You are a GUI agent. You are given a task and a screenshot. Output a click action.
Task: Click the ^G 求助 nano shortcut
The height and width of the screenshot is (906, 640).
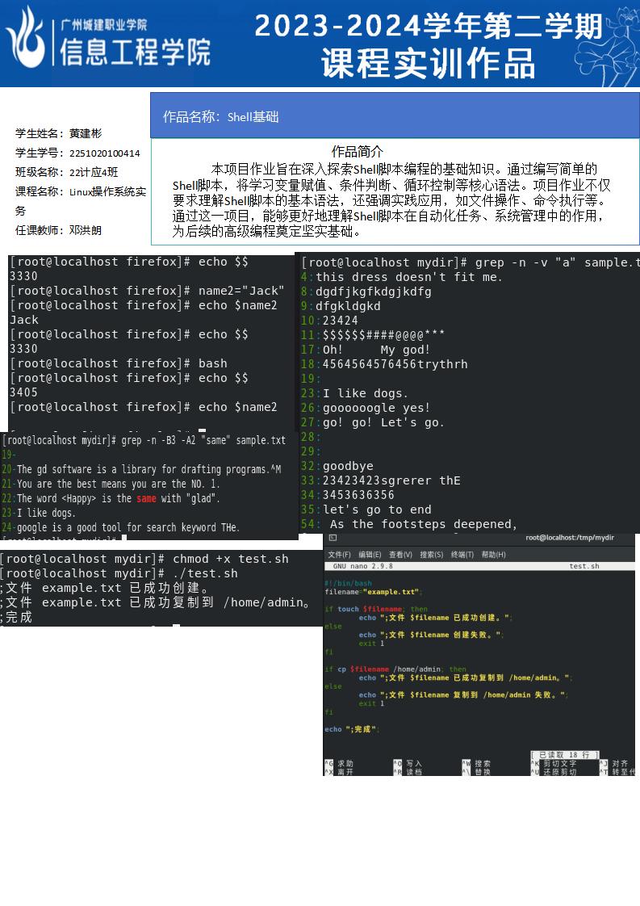pos(339,763)
